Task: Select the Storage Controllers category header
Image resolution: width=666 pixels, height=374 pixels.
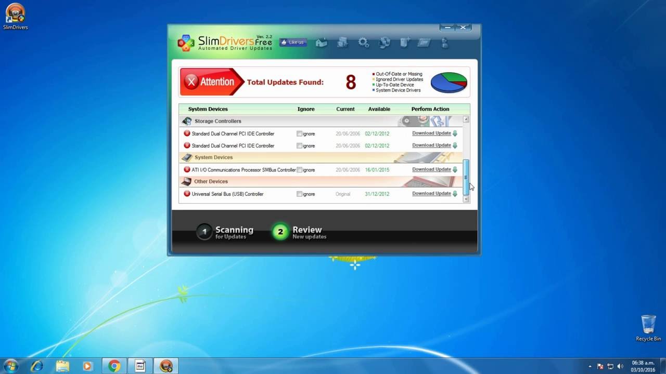Action: pyautogui.click(x=321, y=121)
